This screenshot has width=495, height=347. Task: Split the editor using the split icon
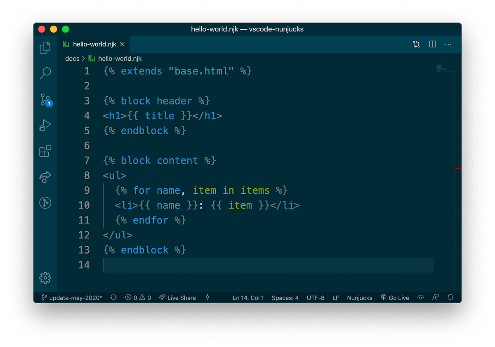click(432, 44)
